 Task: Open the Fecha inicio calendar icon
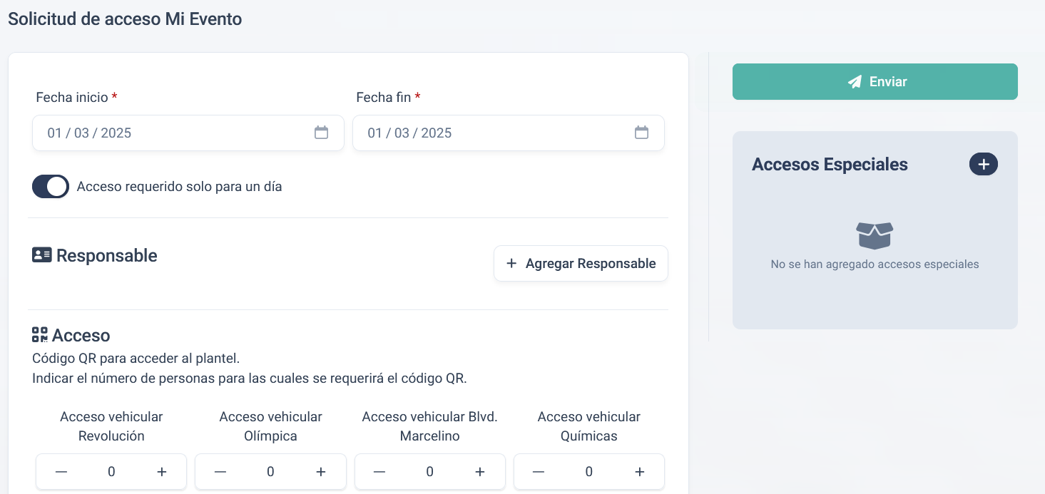point(322,133)
